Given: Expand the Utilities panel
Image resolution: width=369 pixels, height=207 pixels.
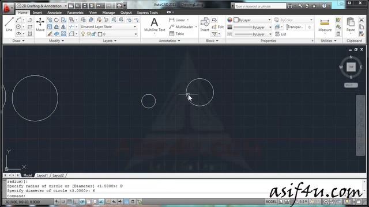Looking at the screenshot, I should click(329, 41).
